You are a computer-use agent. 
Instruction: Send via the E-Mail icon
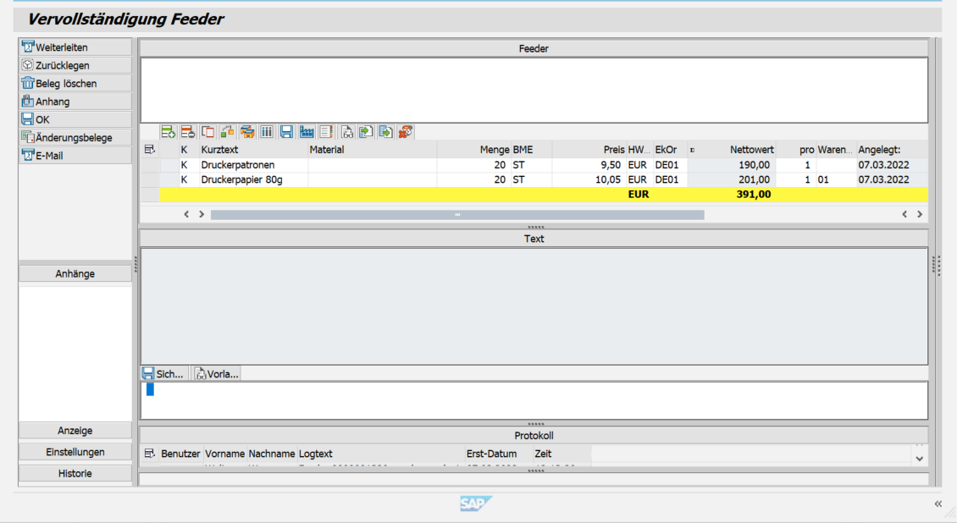(x=28, y=154)
